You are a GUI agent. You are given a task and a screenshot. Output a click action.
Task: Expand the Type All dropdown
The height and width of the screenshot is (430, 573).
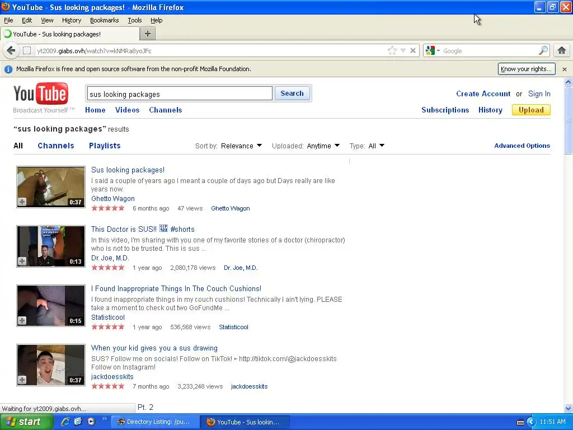377,146
